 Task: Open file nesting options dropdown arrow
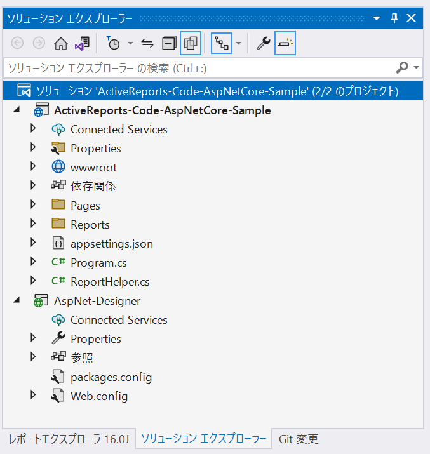pos(238,43)
